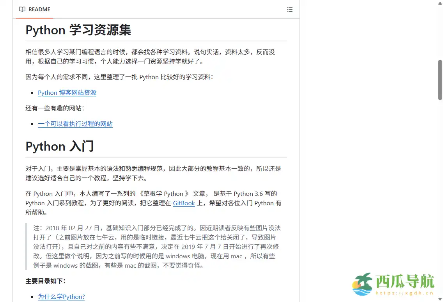Select the README tab

click(39, 9)
